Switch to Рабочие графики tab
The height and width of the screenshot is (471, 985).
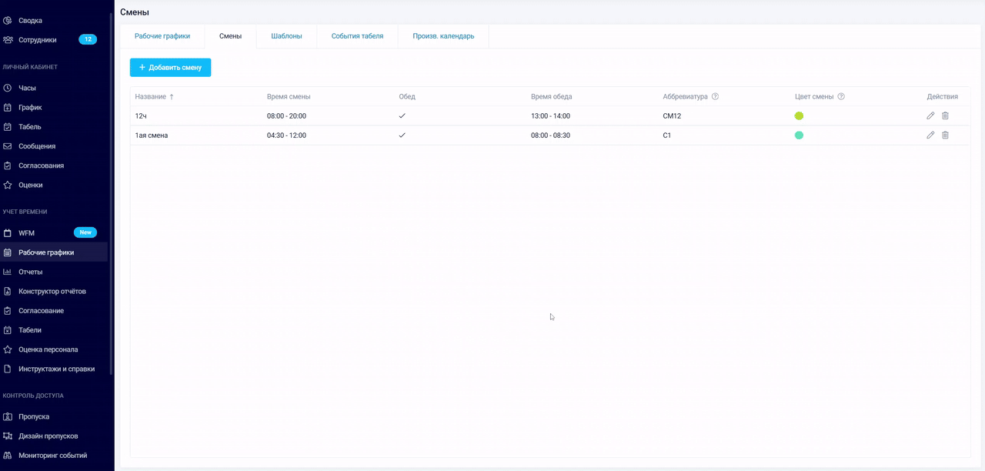tap(162, 36)
